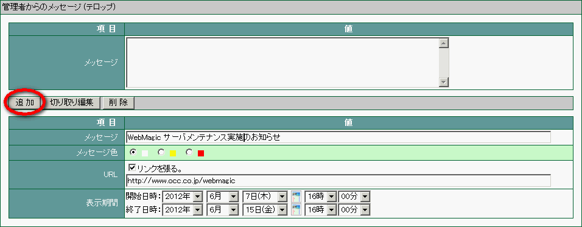Click the yellow color swatch
This screenshot has width=582, height=227.
tap(173, 153)
